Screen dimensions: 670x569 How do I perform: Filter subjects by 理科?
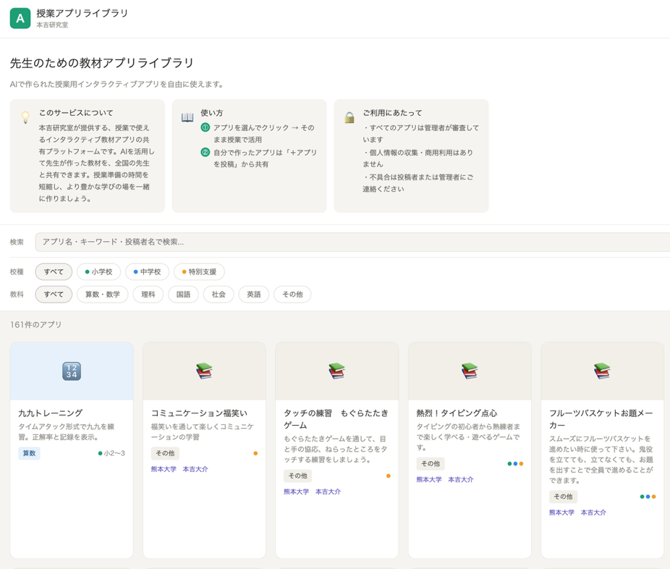[x=148, y=294]
